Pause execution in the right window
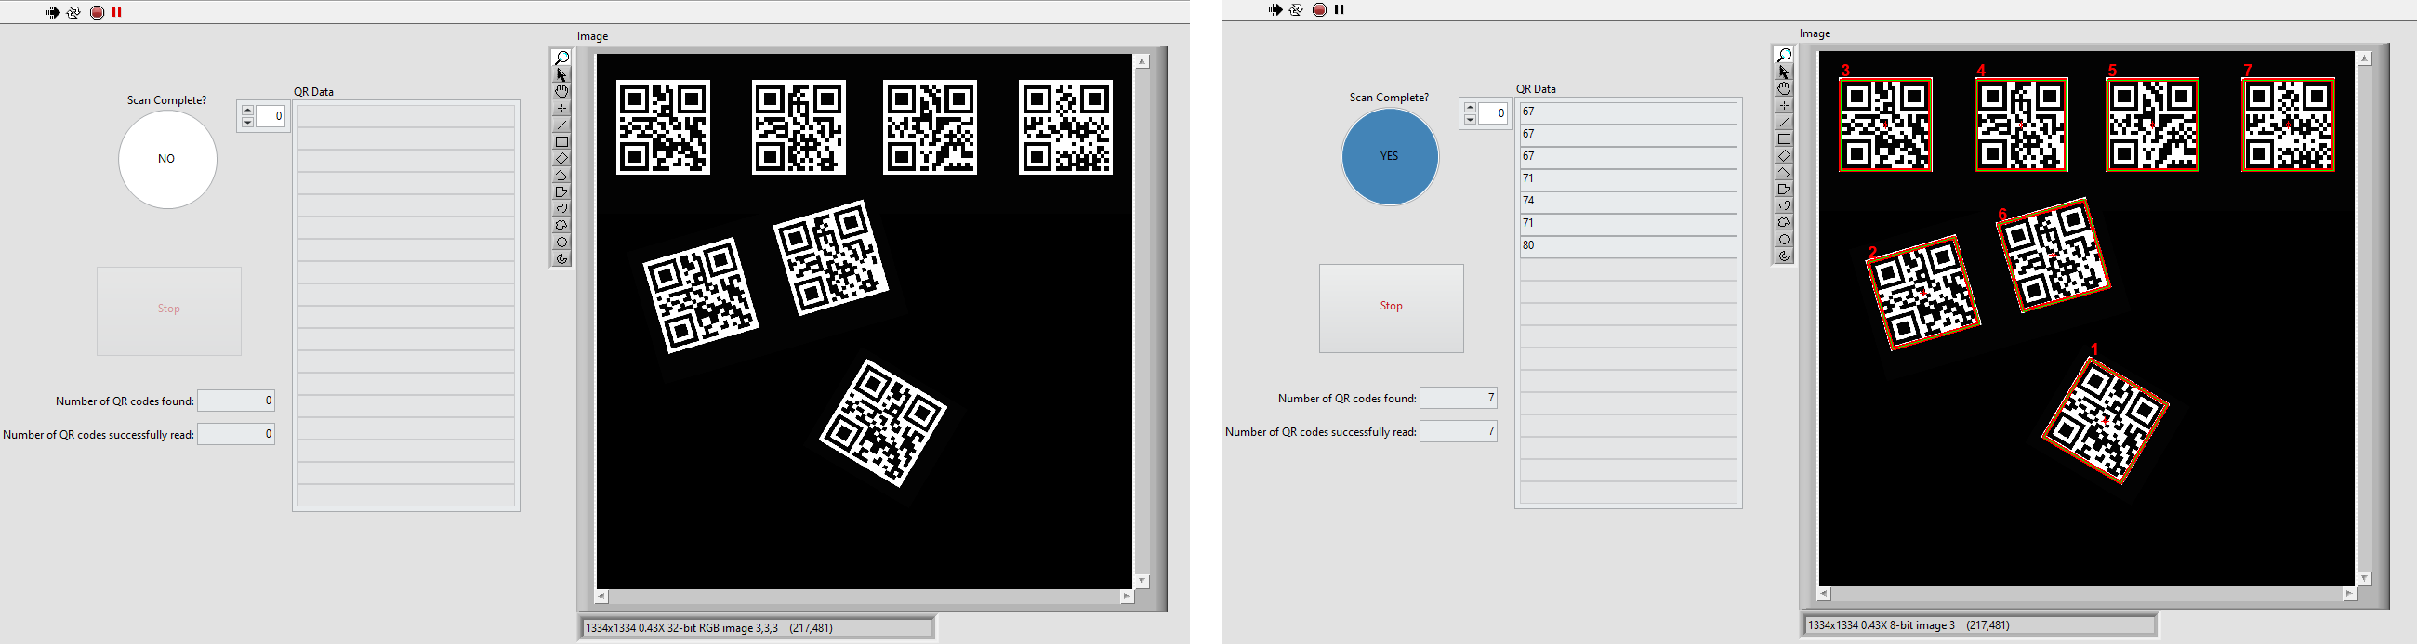Screen dimensions: 2417x644 point(1340,9)
